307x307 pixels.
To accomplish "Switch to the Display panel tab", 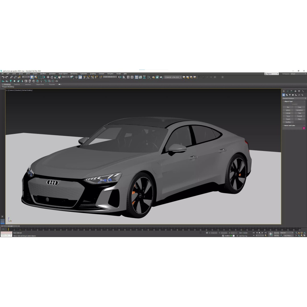I will [x=299, y=91].
